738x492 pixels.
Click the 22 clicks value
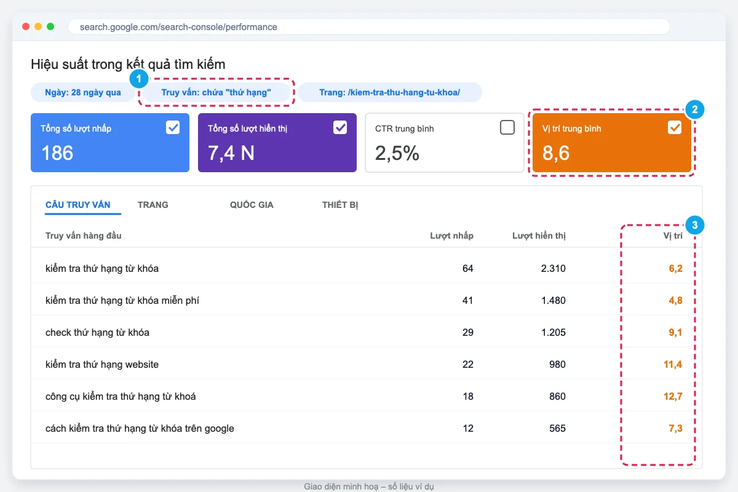[468, 364]
